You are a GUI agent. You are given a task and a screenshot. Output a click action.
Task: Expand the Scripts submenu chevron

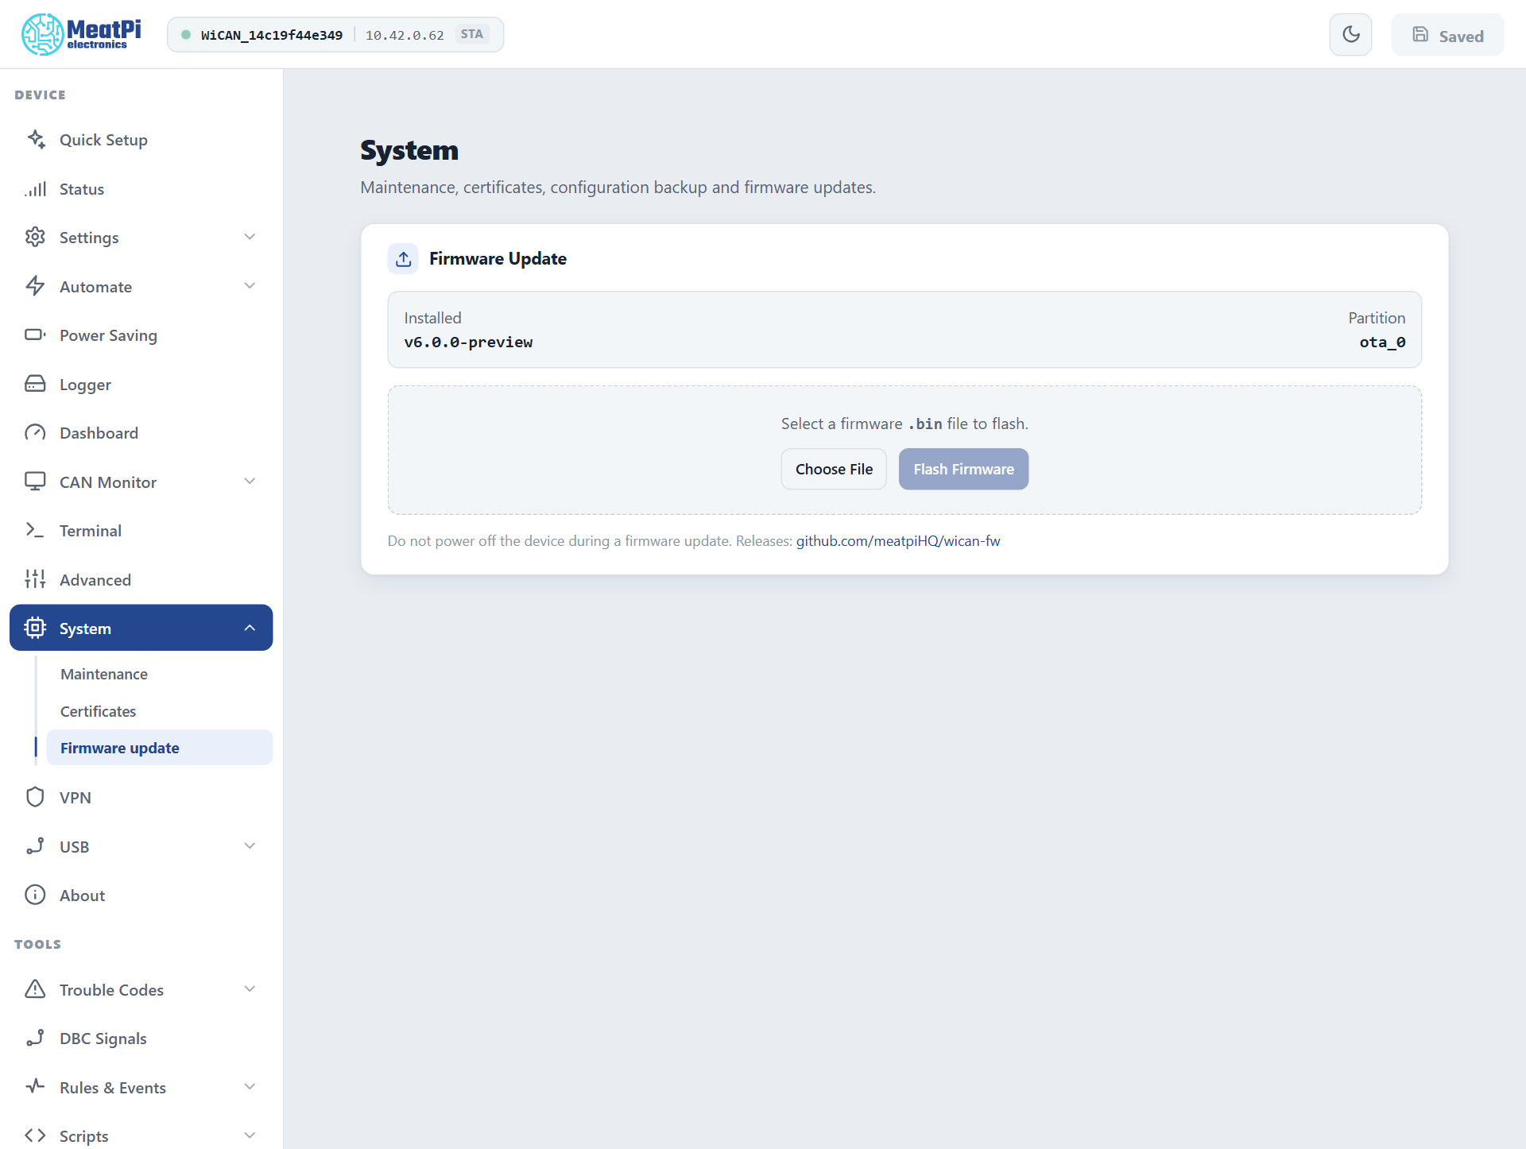(250, 1135)
